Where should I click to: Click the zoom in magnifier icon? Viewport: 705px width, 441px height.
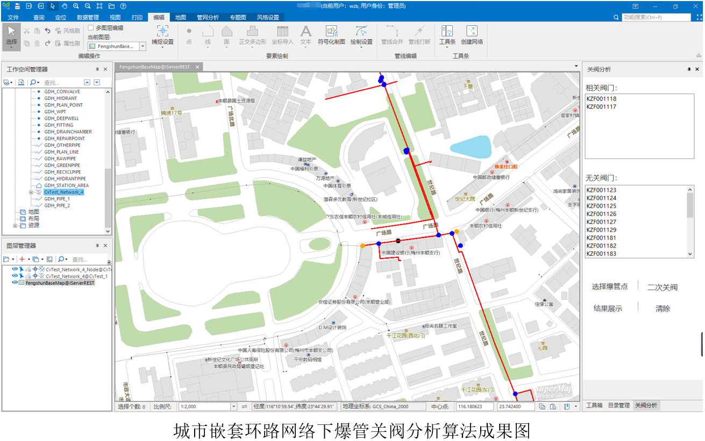(x=76, y=6)
